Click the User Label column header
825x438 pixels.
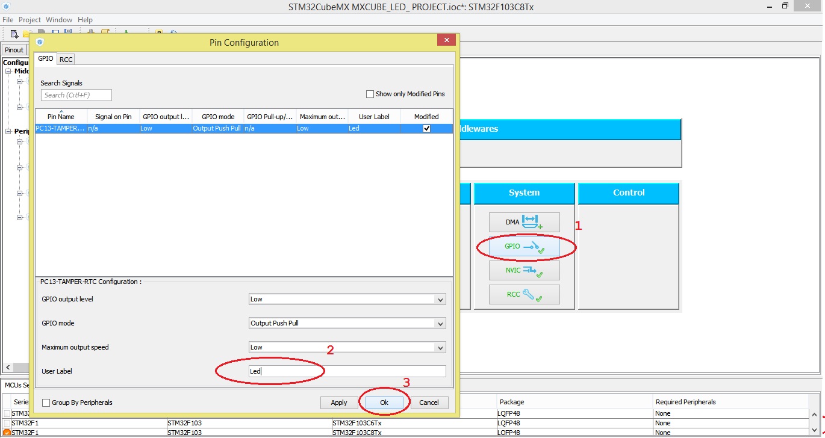[x=374, y=117]
